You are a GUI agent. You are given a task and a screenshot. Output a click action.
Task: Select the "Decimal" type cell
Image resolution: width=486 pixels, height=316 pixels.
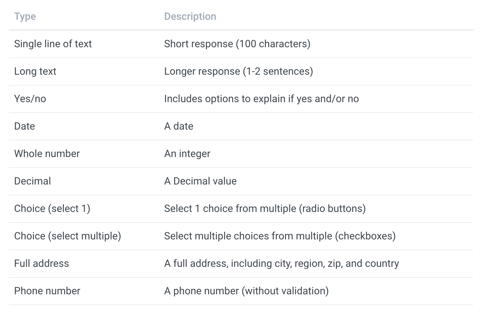(x=33, y=181)
